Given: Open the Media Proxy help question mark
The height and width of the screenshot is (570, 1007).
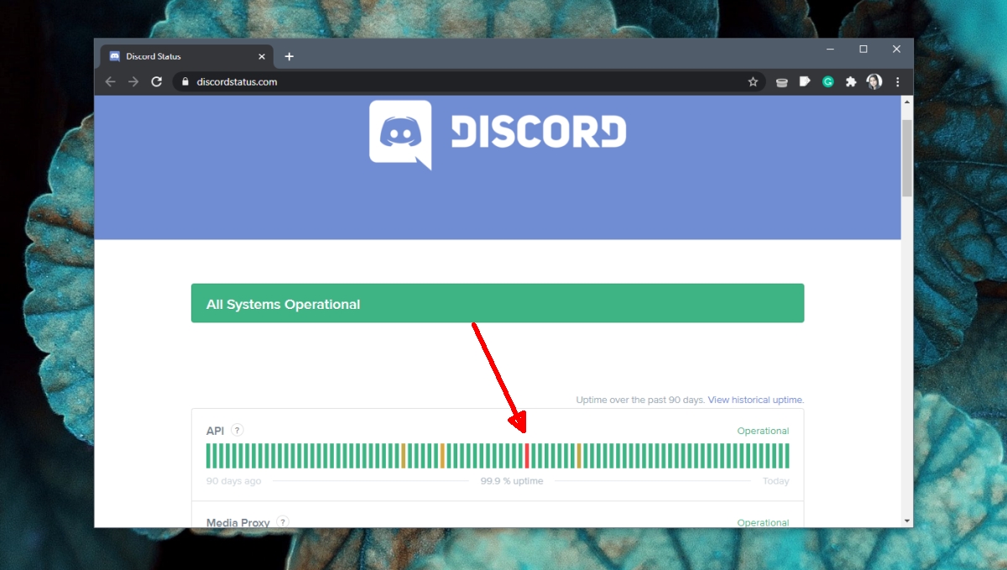Looking at the screenshot, I should [x=283, y=522].
